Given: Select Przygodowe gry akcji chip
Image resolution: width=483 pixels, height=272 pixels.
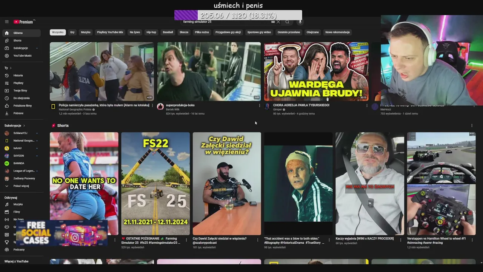Looking at the screenshot, I should [228, 32].
